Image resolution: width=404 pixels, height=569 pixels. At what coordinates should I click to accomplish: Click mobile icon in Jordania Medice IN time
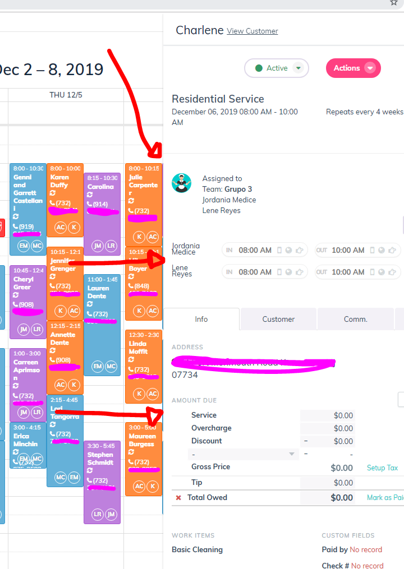[x=279, y=250]
